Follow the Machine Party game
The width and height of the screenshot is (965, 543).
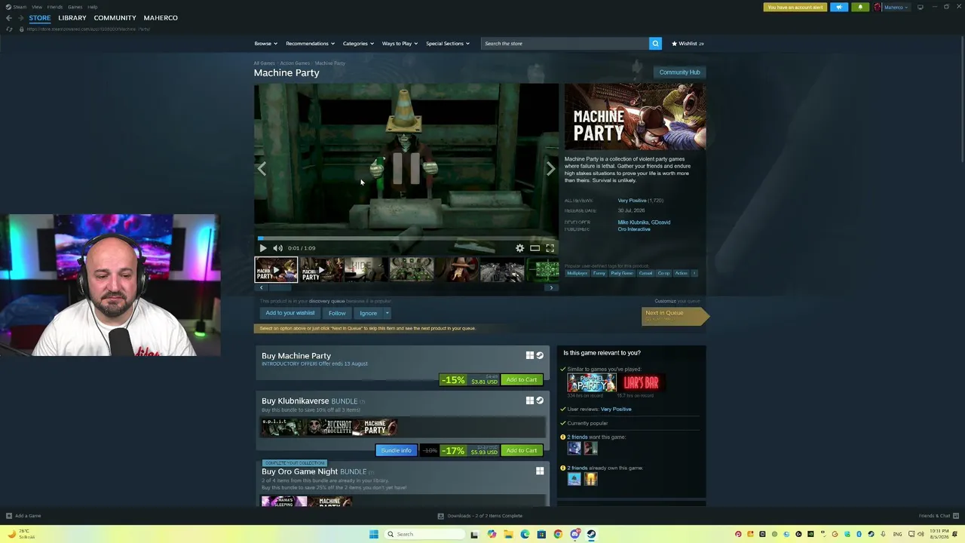(x=337, y=313)
